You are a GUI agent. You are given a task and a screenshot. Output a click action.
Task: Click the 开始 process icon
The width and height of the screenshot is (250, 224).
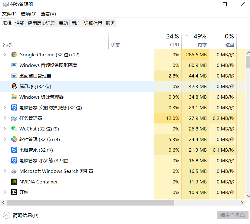pos(14,192)
